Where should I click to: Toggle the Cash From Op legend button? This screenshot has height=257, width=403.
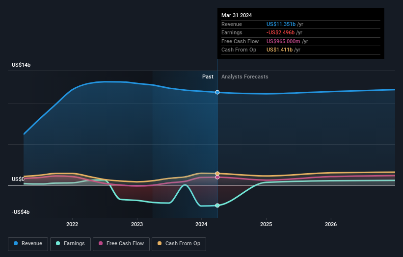(x=179, y=244)
